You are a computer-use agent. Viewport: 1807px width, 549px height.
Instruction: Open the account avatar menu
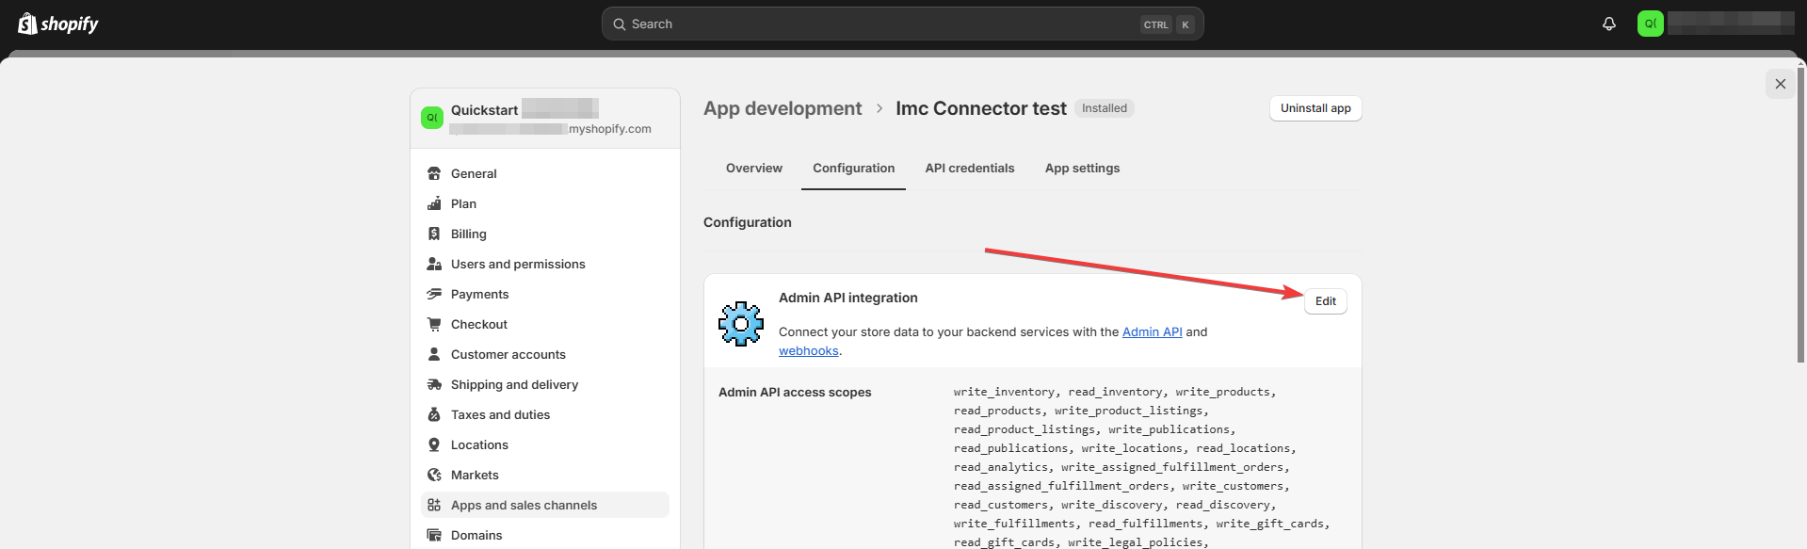pos(1650,24)
